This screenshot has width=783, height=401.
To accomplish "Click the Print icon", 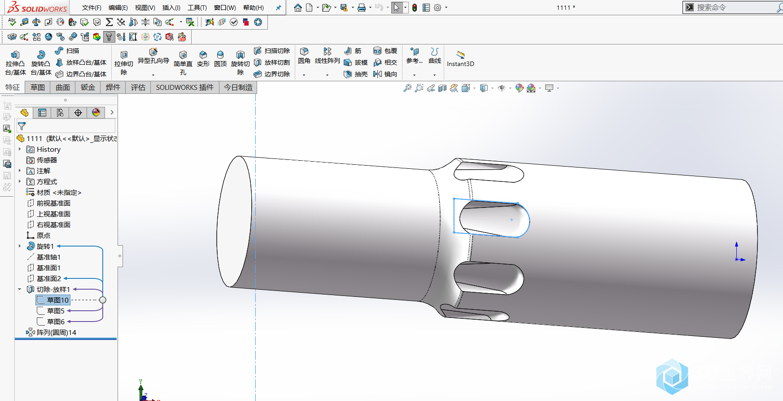I will pyautogui.click(x=362, y=8).
